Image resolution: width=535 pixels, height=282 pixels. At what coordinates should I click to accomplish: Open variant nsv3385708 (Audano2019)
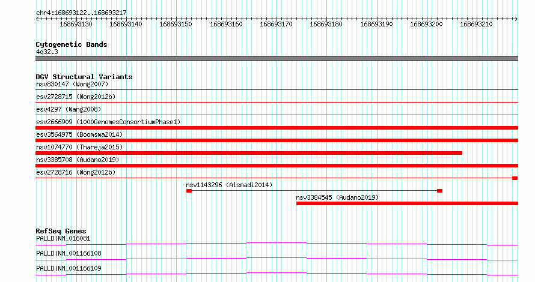78,160
